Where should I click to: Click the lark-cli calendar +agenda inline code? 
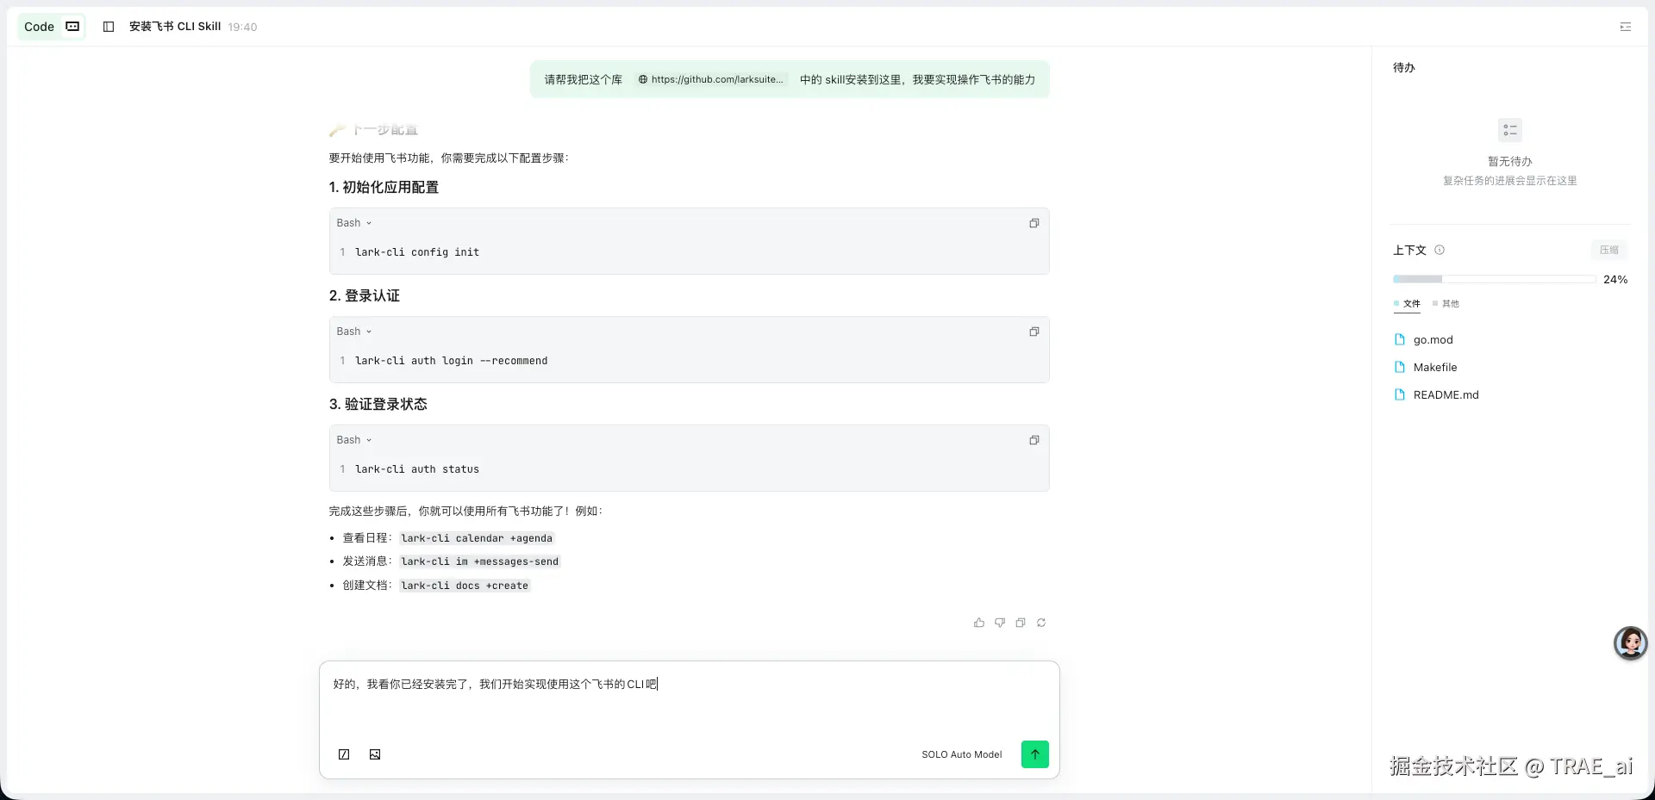[477, 538]
